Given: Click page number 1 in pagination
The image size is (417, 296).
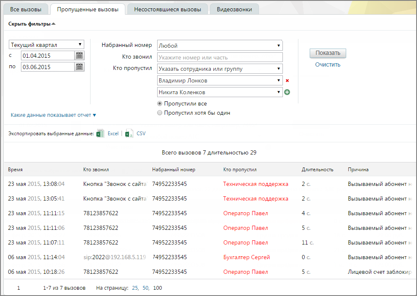Looking at the screenshot, I should [18, 288].
